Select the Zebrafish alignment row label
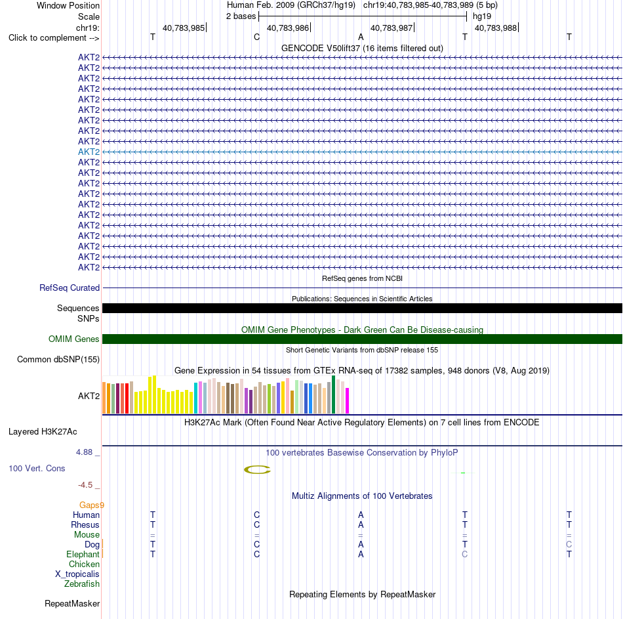623x619 pixels. 82,584
